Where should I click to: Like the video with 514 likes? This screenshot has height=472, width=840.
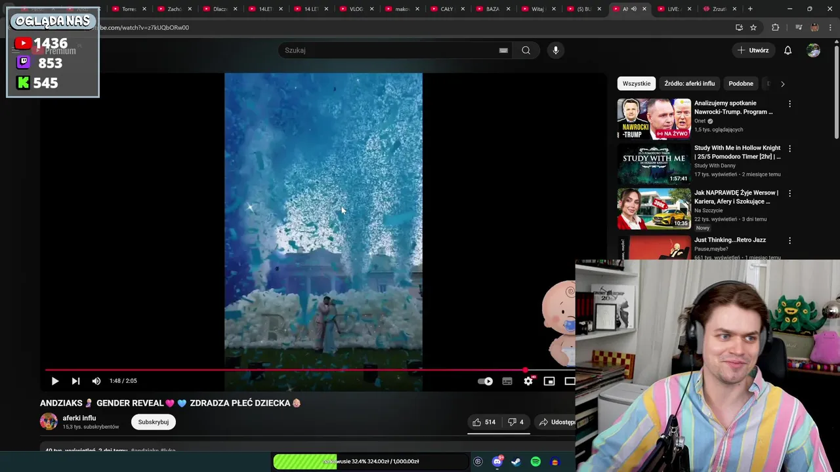(x=484, y=422)
